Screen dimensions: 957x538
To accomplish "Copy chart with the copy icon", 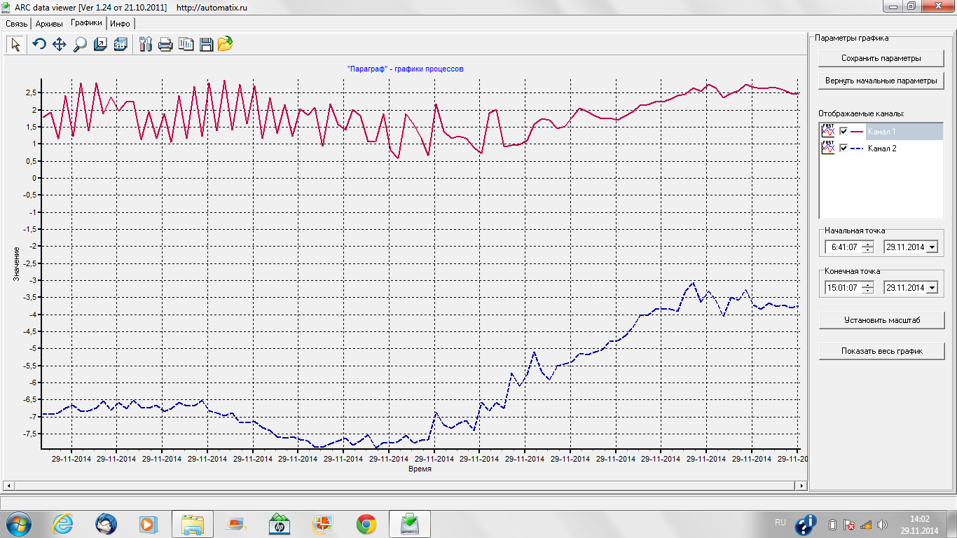I will [x=186, y=45].
